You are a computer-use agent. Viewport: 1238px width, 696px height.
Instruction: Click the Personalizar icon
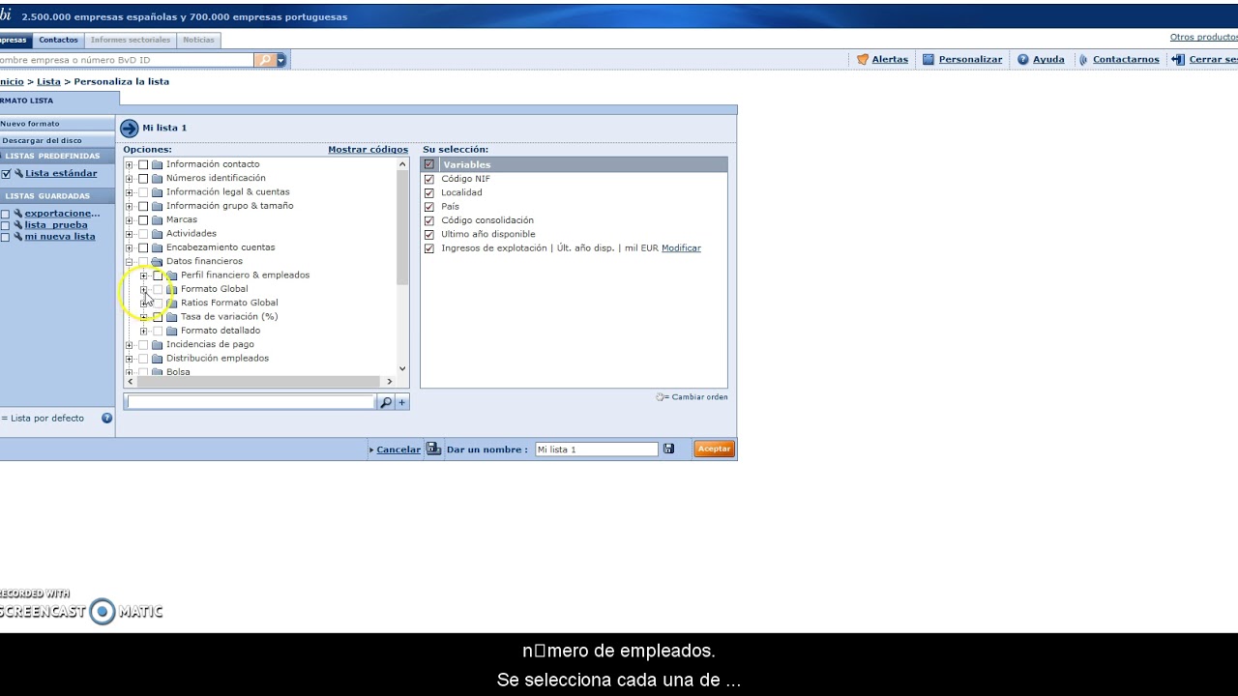click(x=928, y=60)
